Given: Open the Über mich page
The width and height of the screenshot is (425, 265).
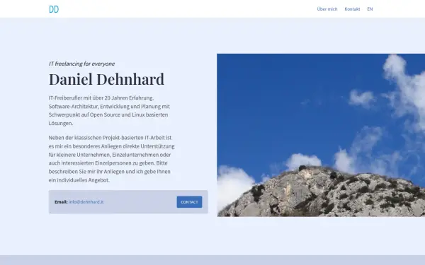Looking at the screenshot, I should point(327,9).
